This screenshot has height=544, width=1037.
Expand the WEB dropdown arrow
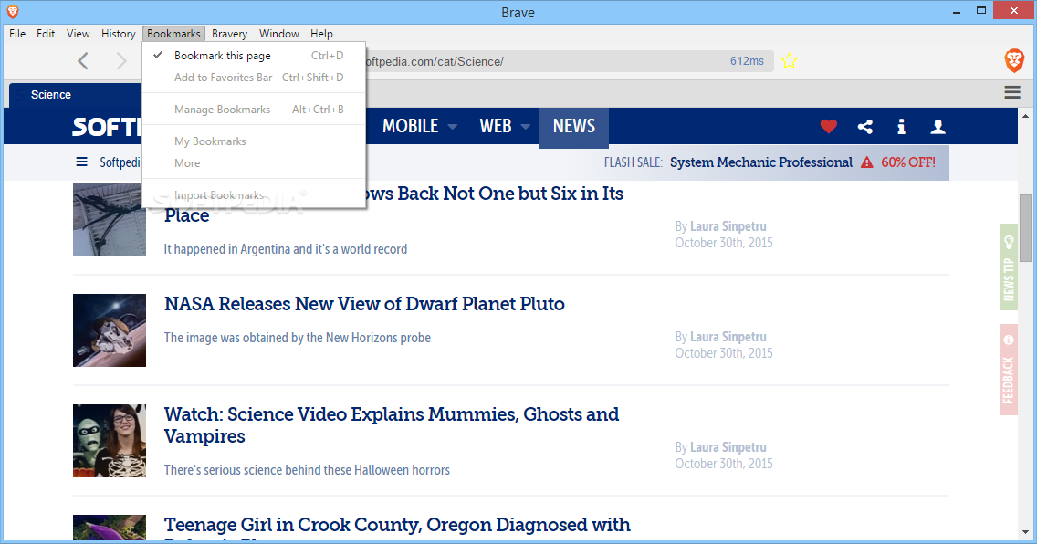[525, 126]
